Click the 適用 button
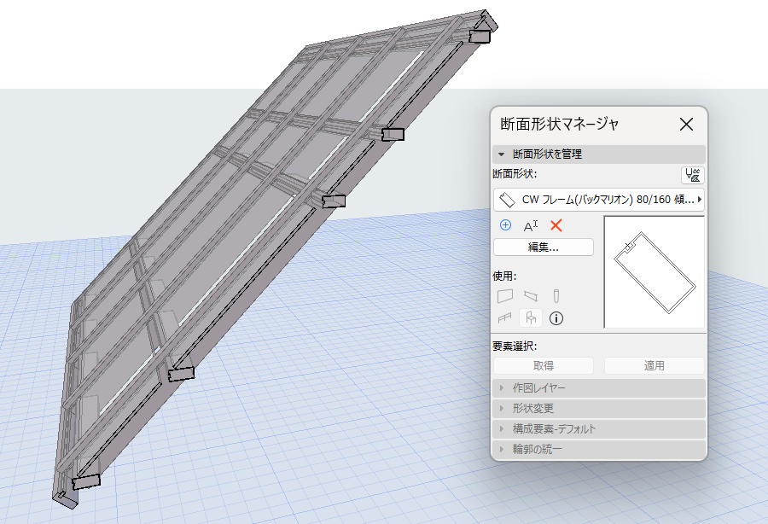The image size is (768, 524). pos(654,366)
